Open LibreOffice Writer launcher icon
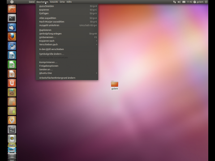Screen dimensions: 215x161 [12, 55]
